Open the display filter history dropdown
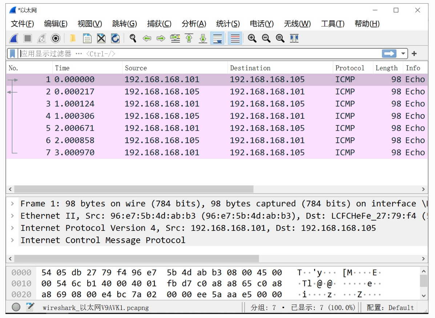 tap(403, 54)
